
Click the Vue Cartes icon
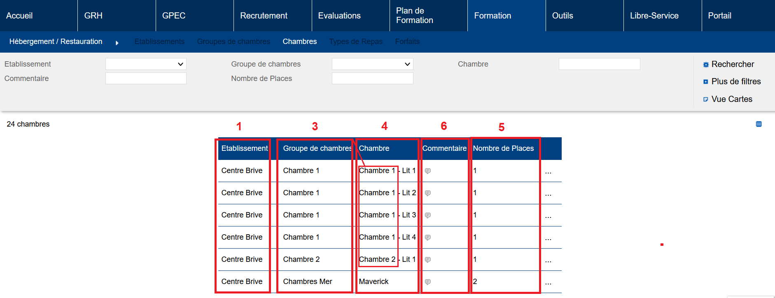706,99
